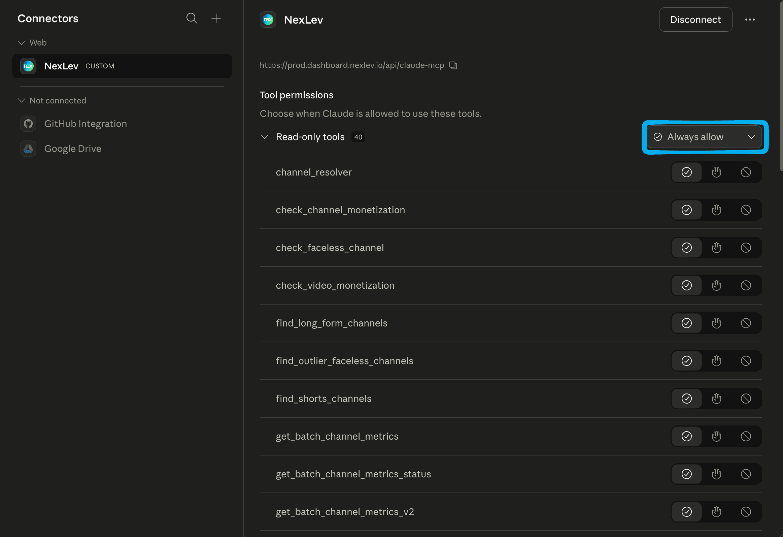Open GitHub Integration connector

coord(122,124)
